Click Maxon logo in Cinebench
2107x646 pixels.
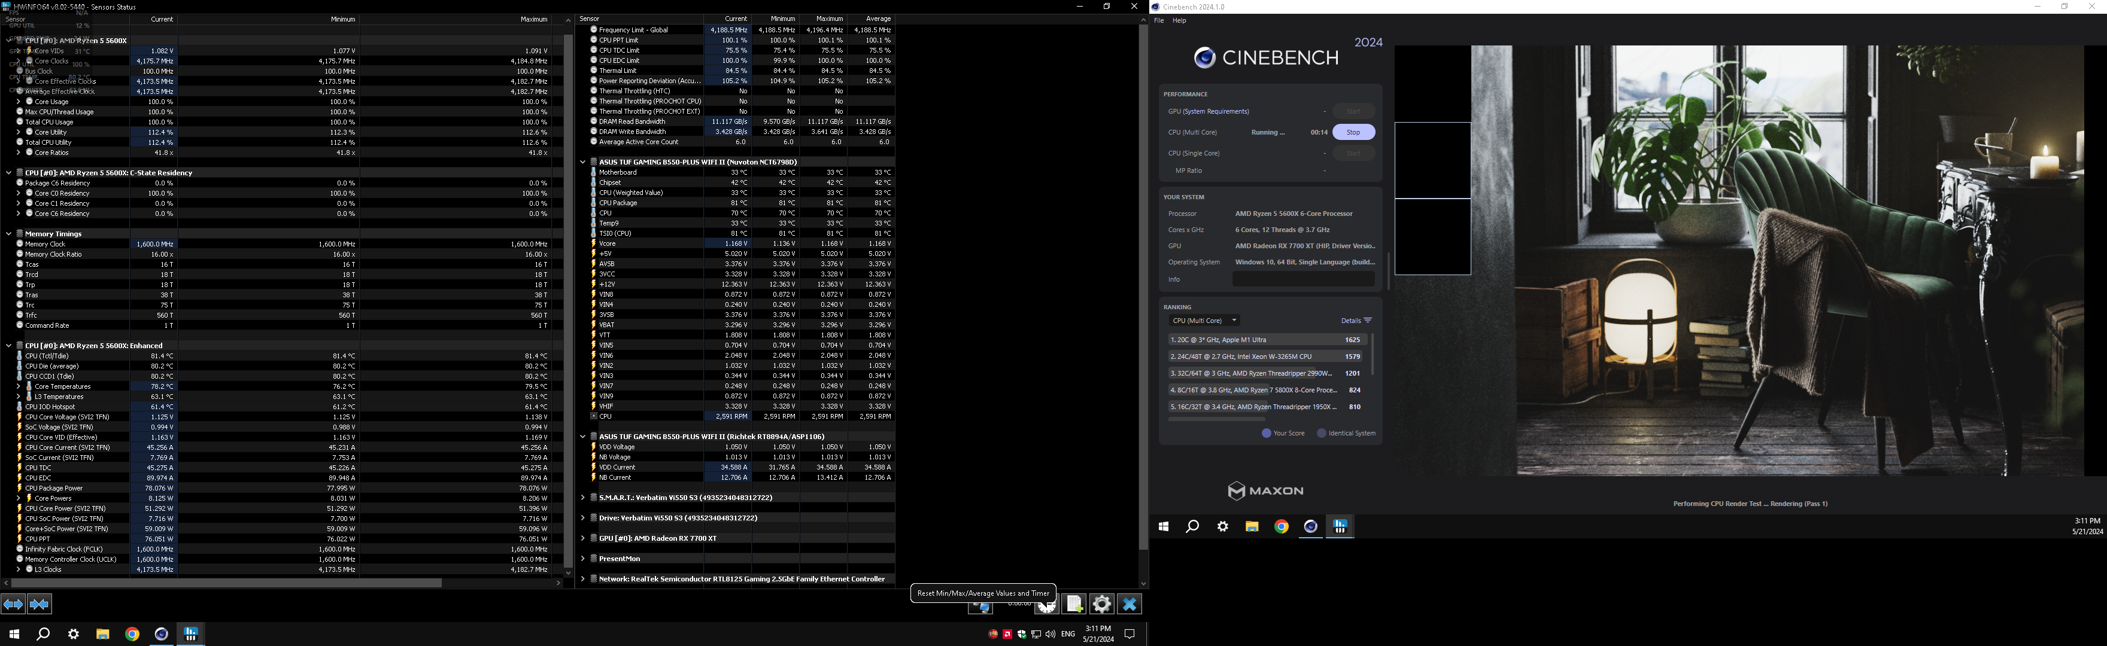point(1265,490)
